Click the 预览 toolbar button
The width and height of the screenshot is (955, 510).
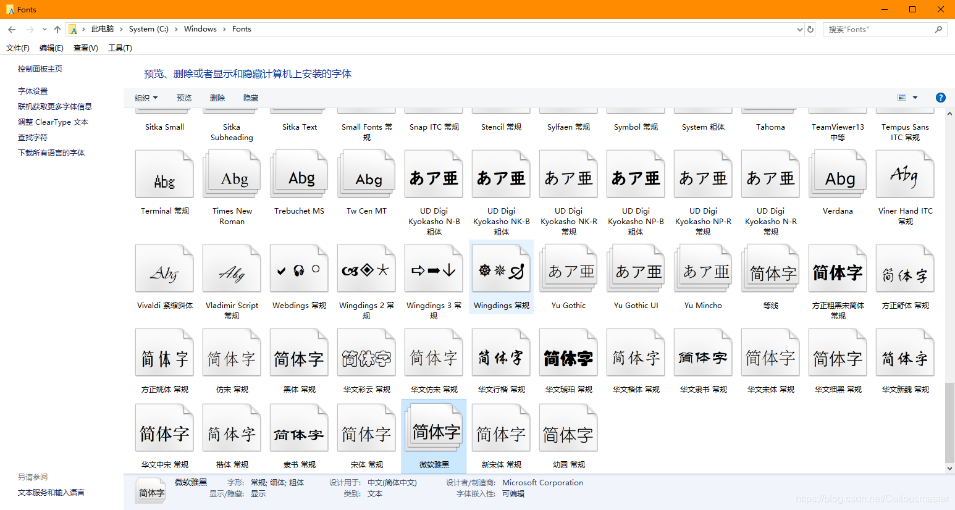coord(184,98)
